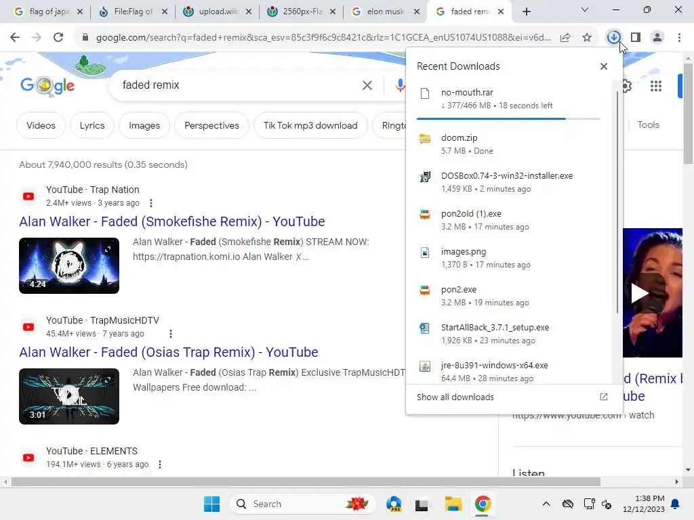
Task: Open Google apps grid icon
Action: [x=656, y=86]
